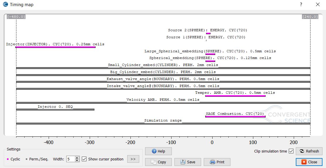326x168 pixels.
Task: Click the Source 2 ENERGY magenta bar
Action: pyautogui.click(x=208, y=33)
